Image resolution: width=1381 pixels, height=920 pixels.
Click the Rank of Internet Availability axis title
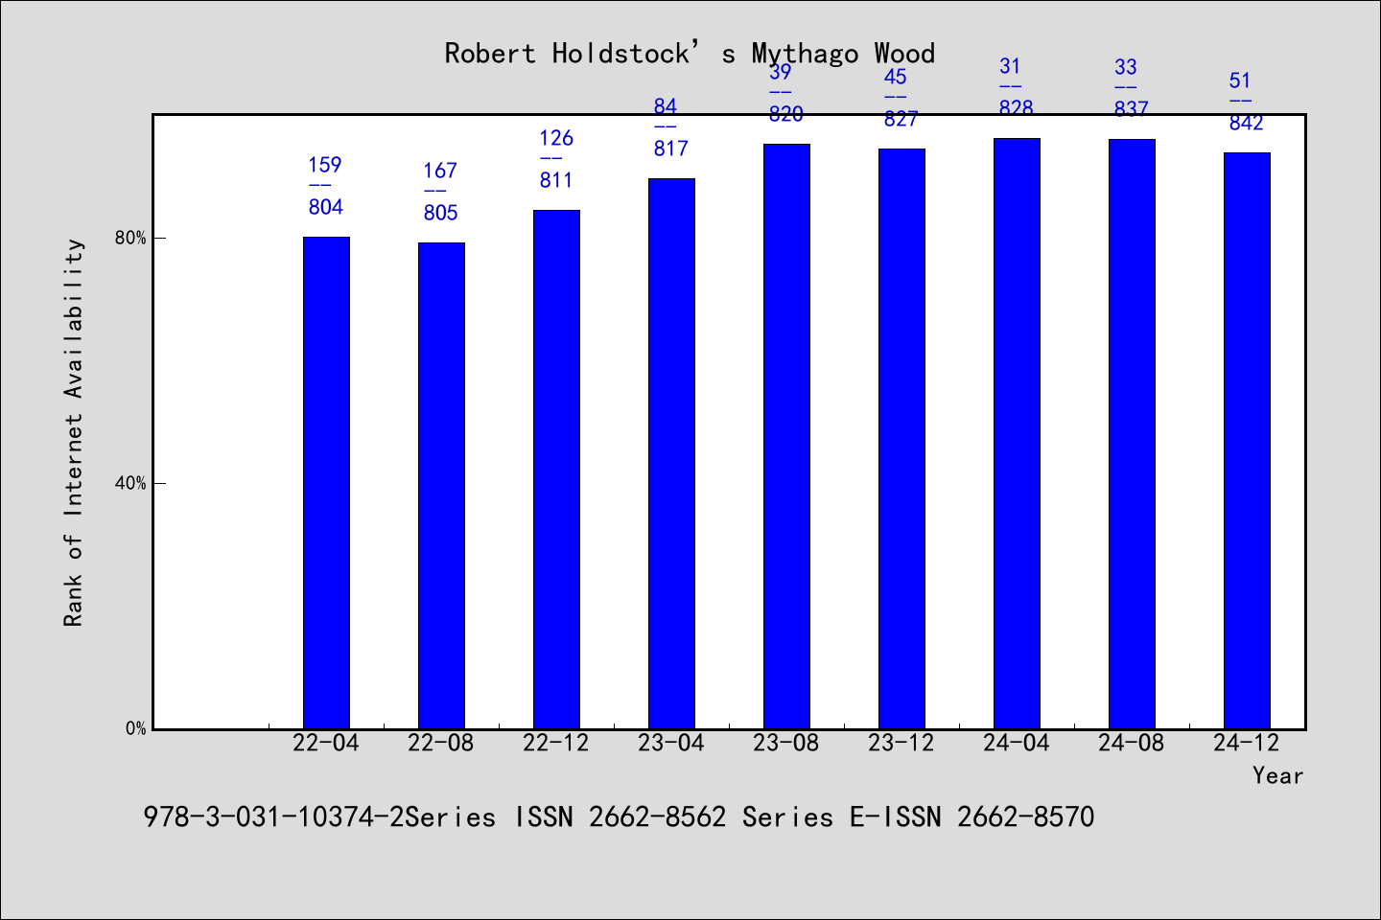tap(74, 432)
